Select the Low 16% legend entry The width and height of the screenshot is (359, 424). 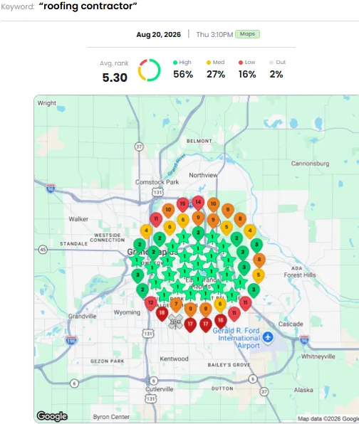coord(247,70)
